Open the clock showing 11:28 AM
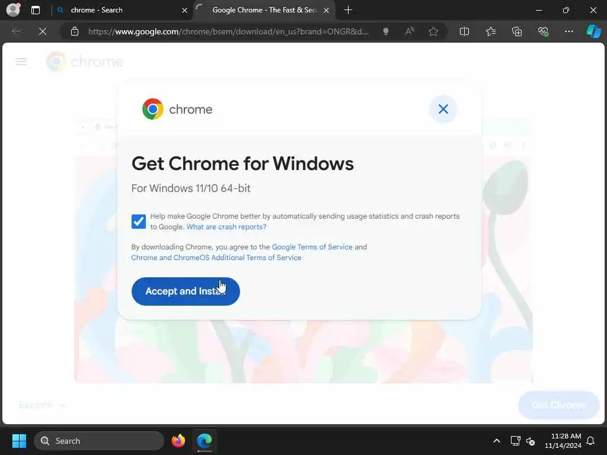Viewport: 607px width, 455px height. (563, 441)
